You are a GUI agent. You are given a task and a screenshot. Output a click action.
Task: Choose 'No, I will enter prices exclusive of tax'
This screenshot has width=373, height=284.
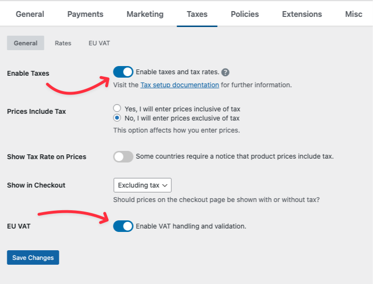tap(117, 118)
